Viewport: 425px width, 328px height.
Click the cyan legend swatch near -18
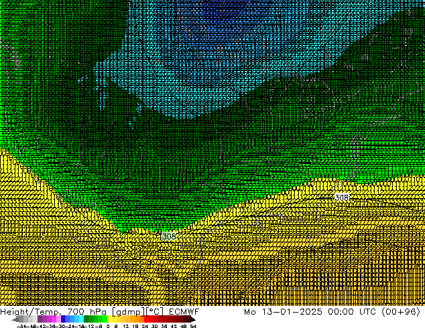[81, 319]
